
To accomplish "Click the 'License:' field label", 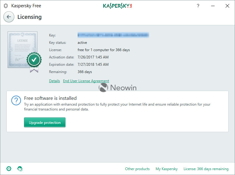I will click(55, 50).
